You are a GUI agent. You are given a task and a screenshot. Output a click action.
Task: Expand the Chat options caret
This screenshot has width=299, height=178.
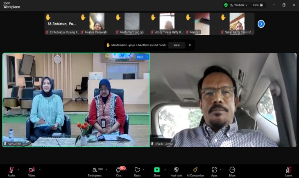pos(126,170)
